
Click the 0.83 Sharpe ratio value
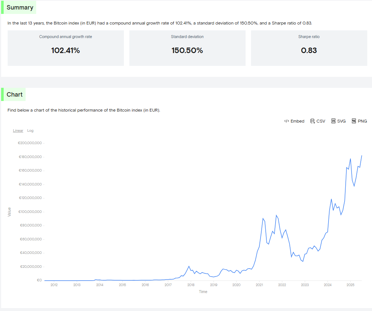[309, 50]
